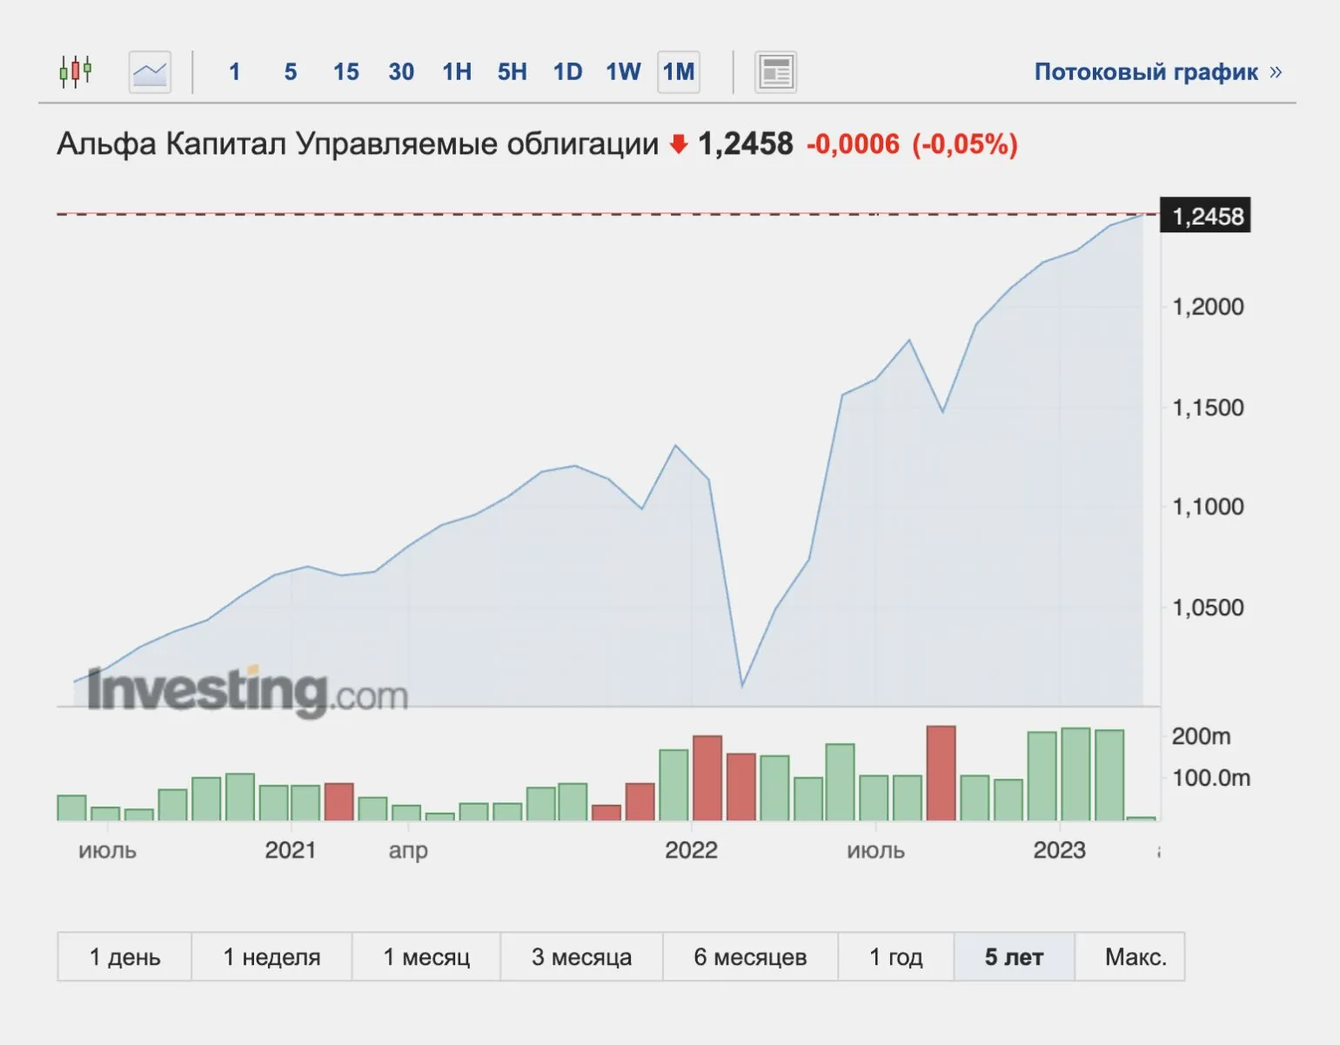This screenshot has width=1340, height=1045.
Task: Select the 1 год range button
Action: tap(895, 957)
